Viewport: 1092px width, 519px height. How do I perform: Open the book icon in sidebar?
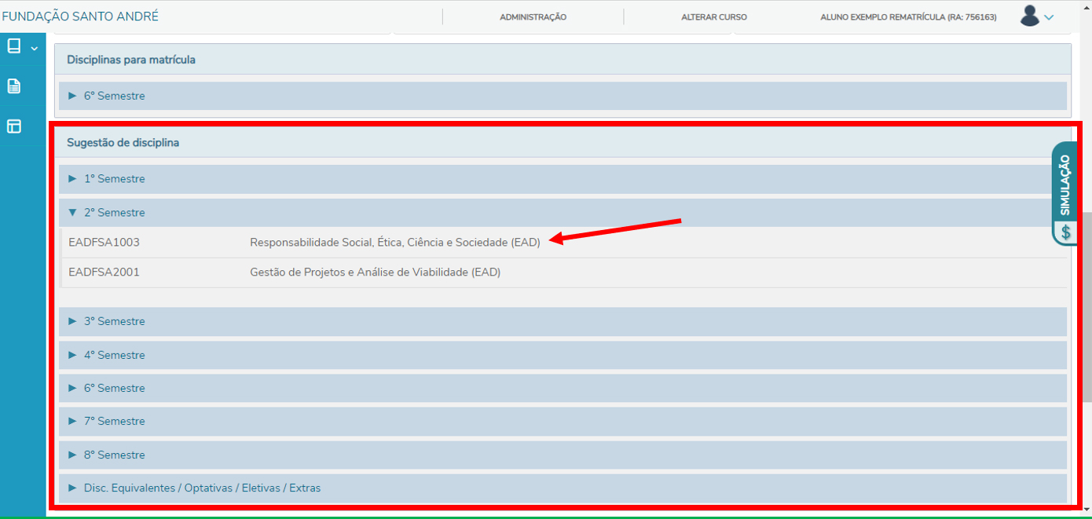[14, 46]
